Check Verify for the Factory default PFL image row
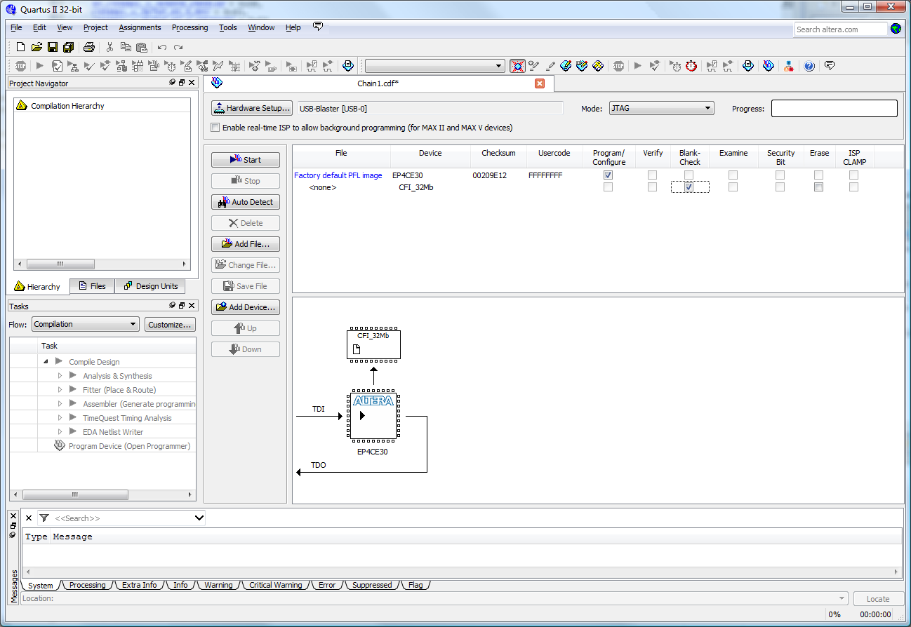 tap(653, 175)
